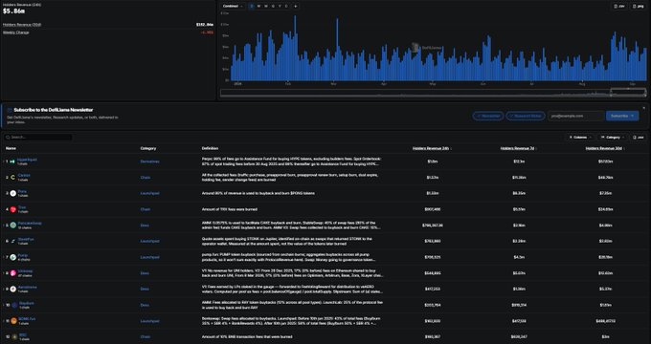Sort by Holders Revenue 7d column

pyautogui.click(x=519, y=148)
